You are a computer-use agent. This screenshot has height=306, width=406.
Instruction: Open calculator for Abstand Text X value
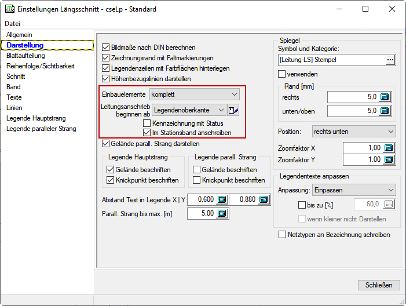click(x=222, y=200)
